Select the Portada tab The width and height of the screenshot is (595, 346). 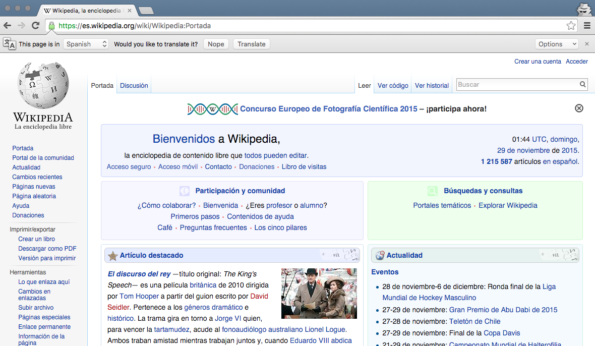tap(102, 85)
